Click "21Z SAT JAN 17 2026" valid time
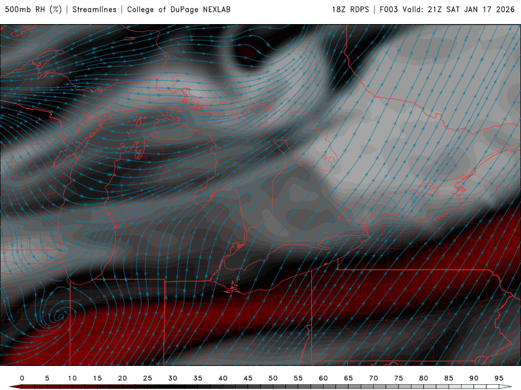521x390 pixels. [471, 9]
